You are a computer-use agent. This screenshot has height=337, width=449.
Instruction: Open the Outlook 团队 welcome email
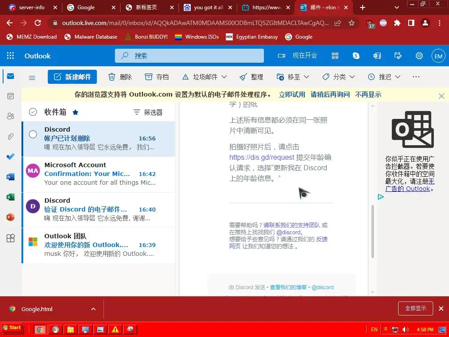click(99, 245)
